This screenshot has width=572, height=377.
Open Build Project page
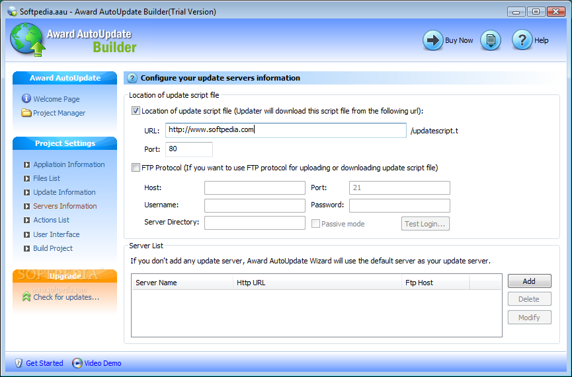[53, 248]
